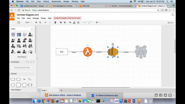This screenshot has height=104, width=185.
Task: Open the view panels dropdown in toolbar
Action: click(19, 23)
